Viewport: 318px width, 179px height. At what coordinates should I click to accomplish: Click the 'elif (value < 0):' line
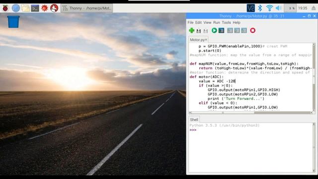(218, 103)
